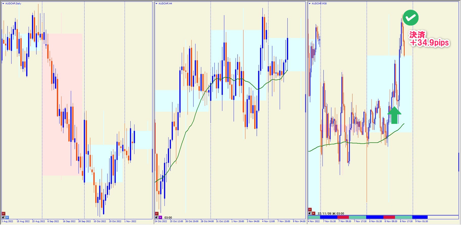Open the AUDCHF,Daily chart dropdown arrow
461x225 pixels.
(3, 4)
